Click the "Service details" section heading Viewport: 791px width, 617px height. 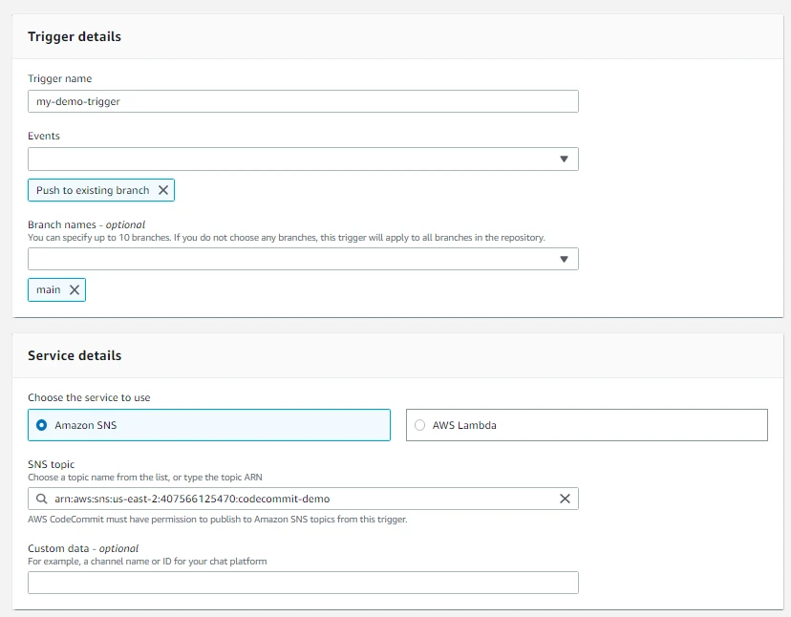(75, 355)
